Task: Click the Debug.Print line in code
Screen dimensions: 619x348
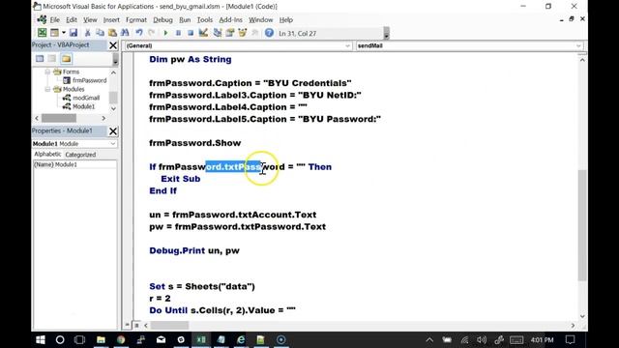Action: [194, 250]
